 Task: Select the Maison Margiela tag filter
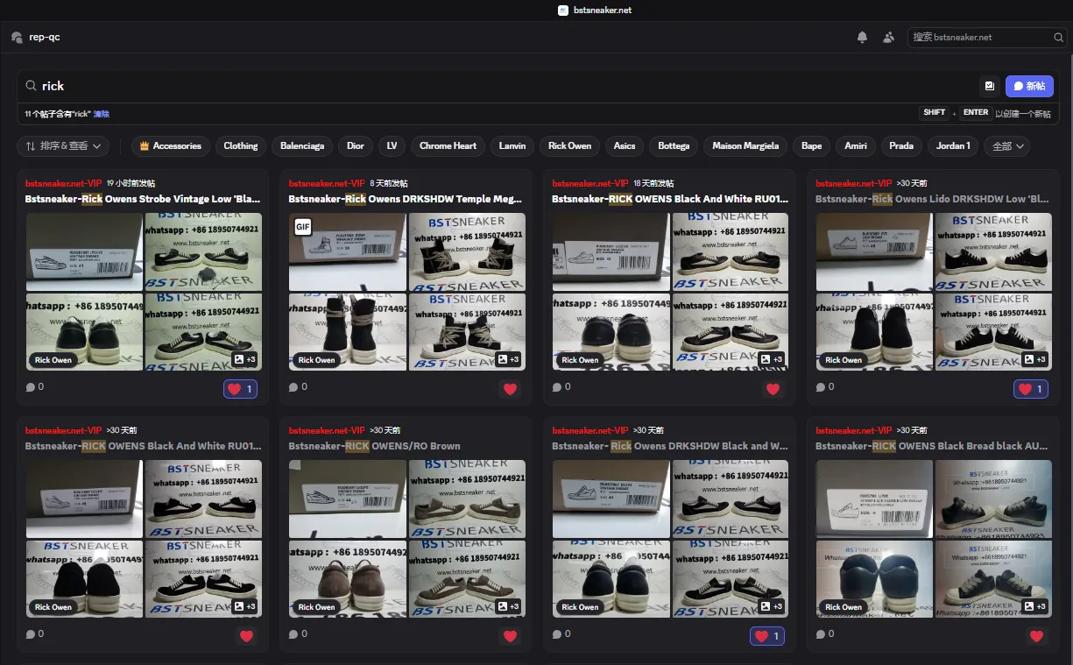click(x=745, y=145)
